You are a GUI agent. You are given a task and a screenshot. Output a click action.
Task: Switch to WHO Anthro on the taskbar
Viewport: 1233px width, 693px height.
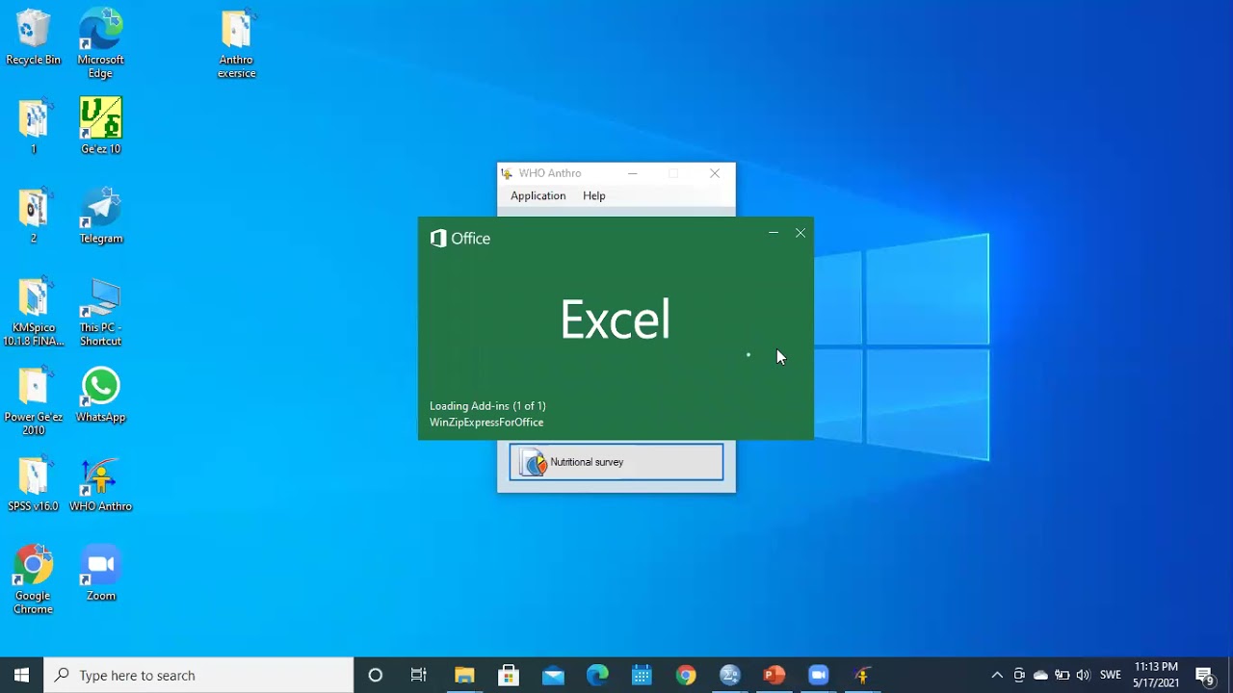(863, 675)
